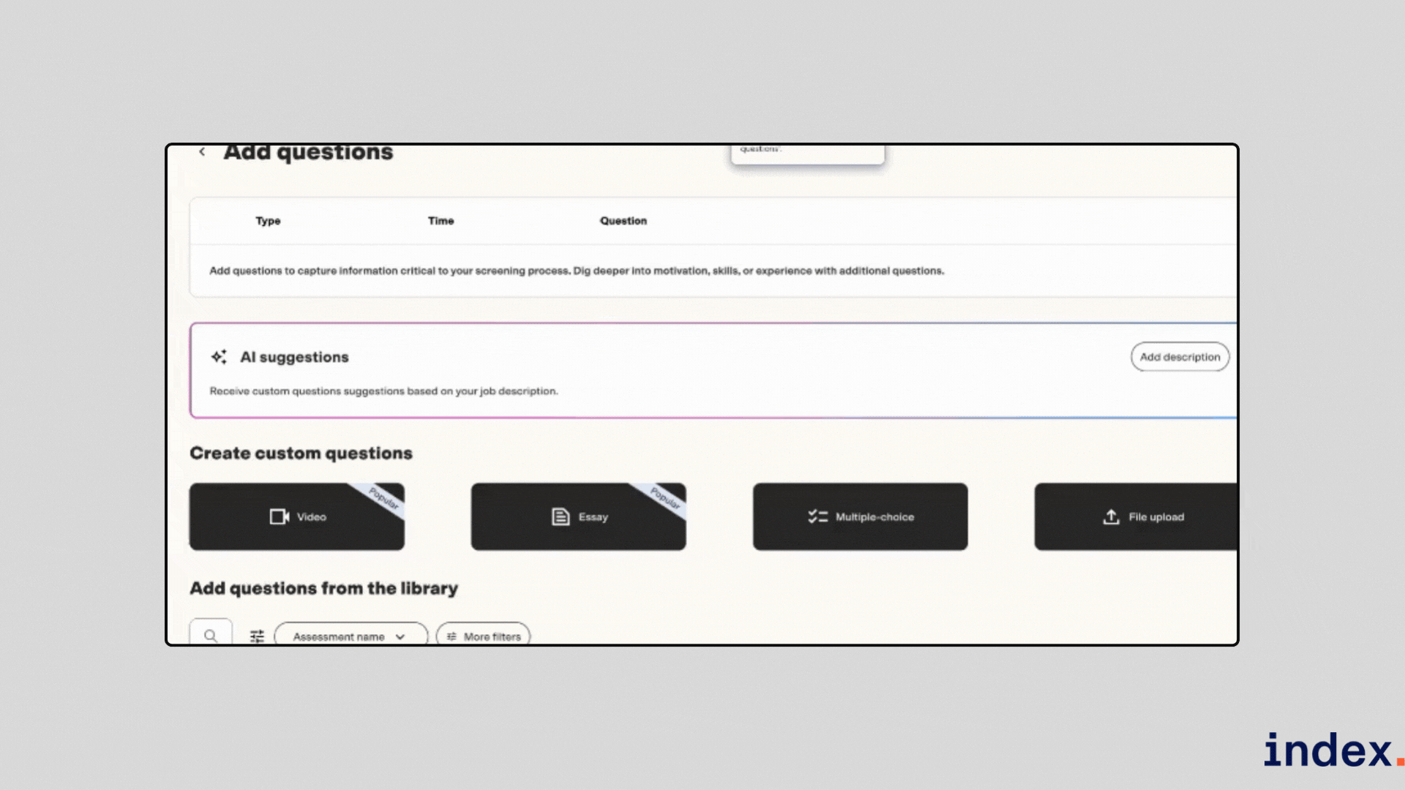This screenshot has height=790, width=1405.
Task: Click the Time column header
Action: (441, 221)
